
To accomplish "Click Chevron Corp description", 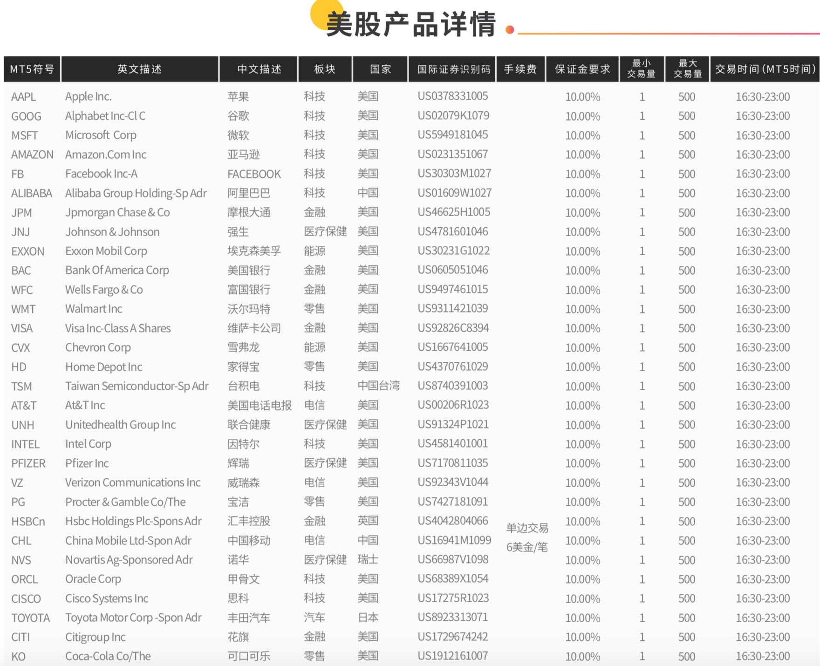I will click(98, 347).
